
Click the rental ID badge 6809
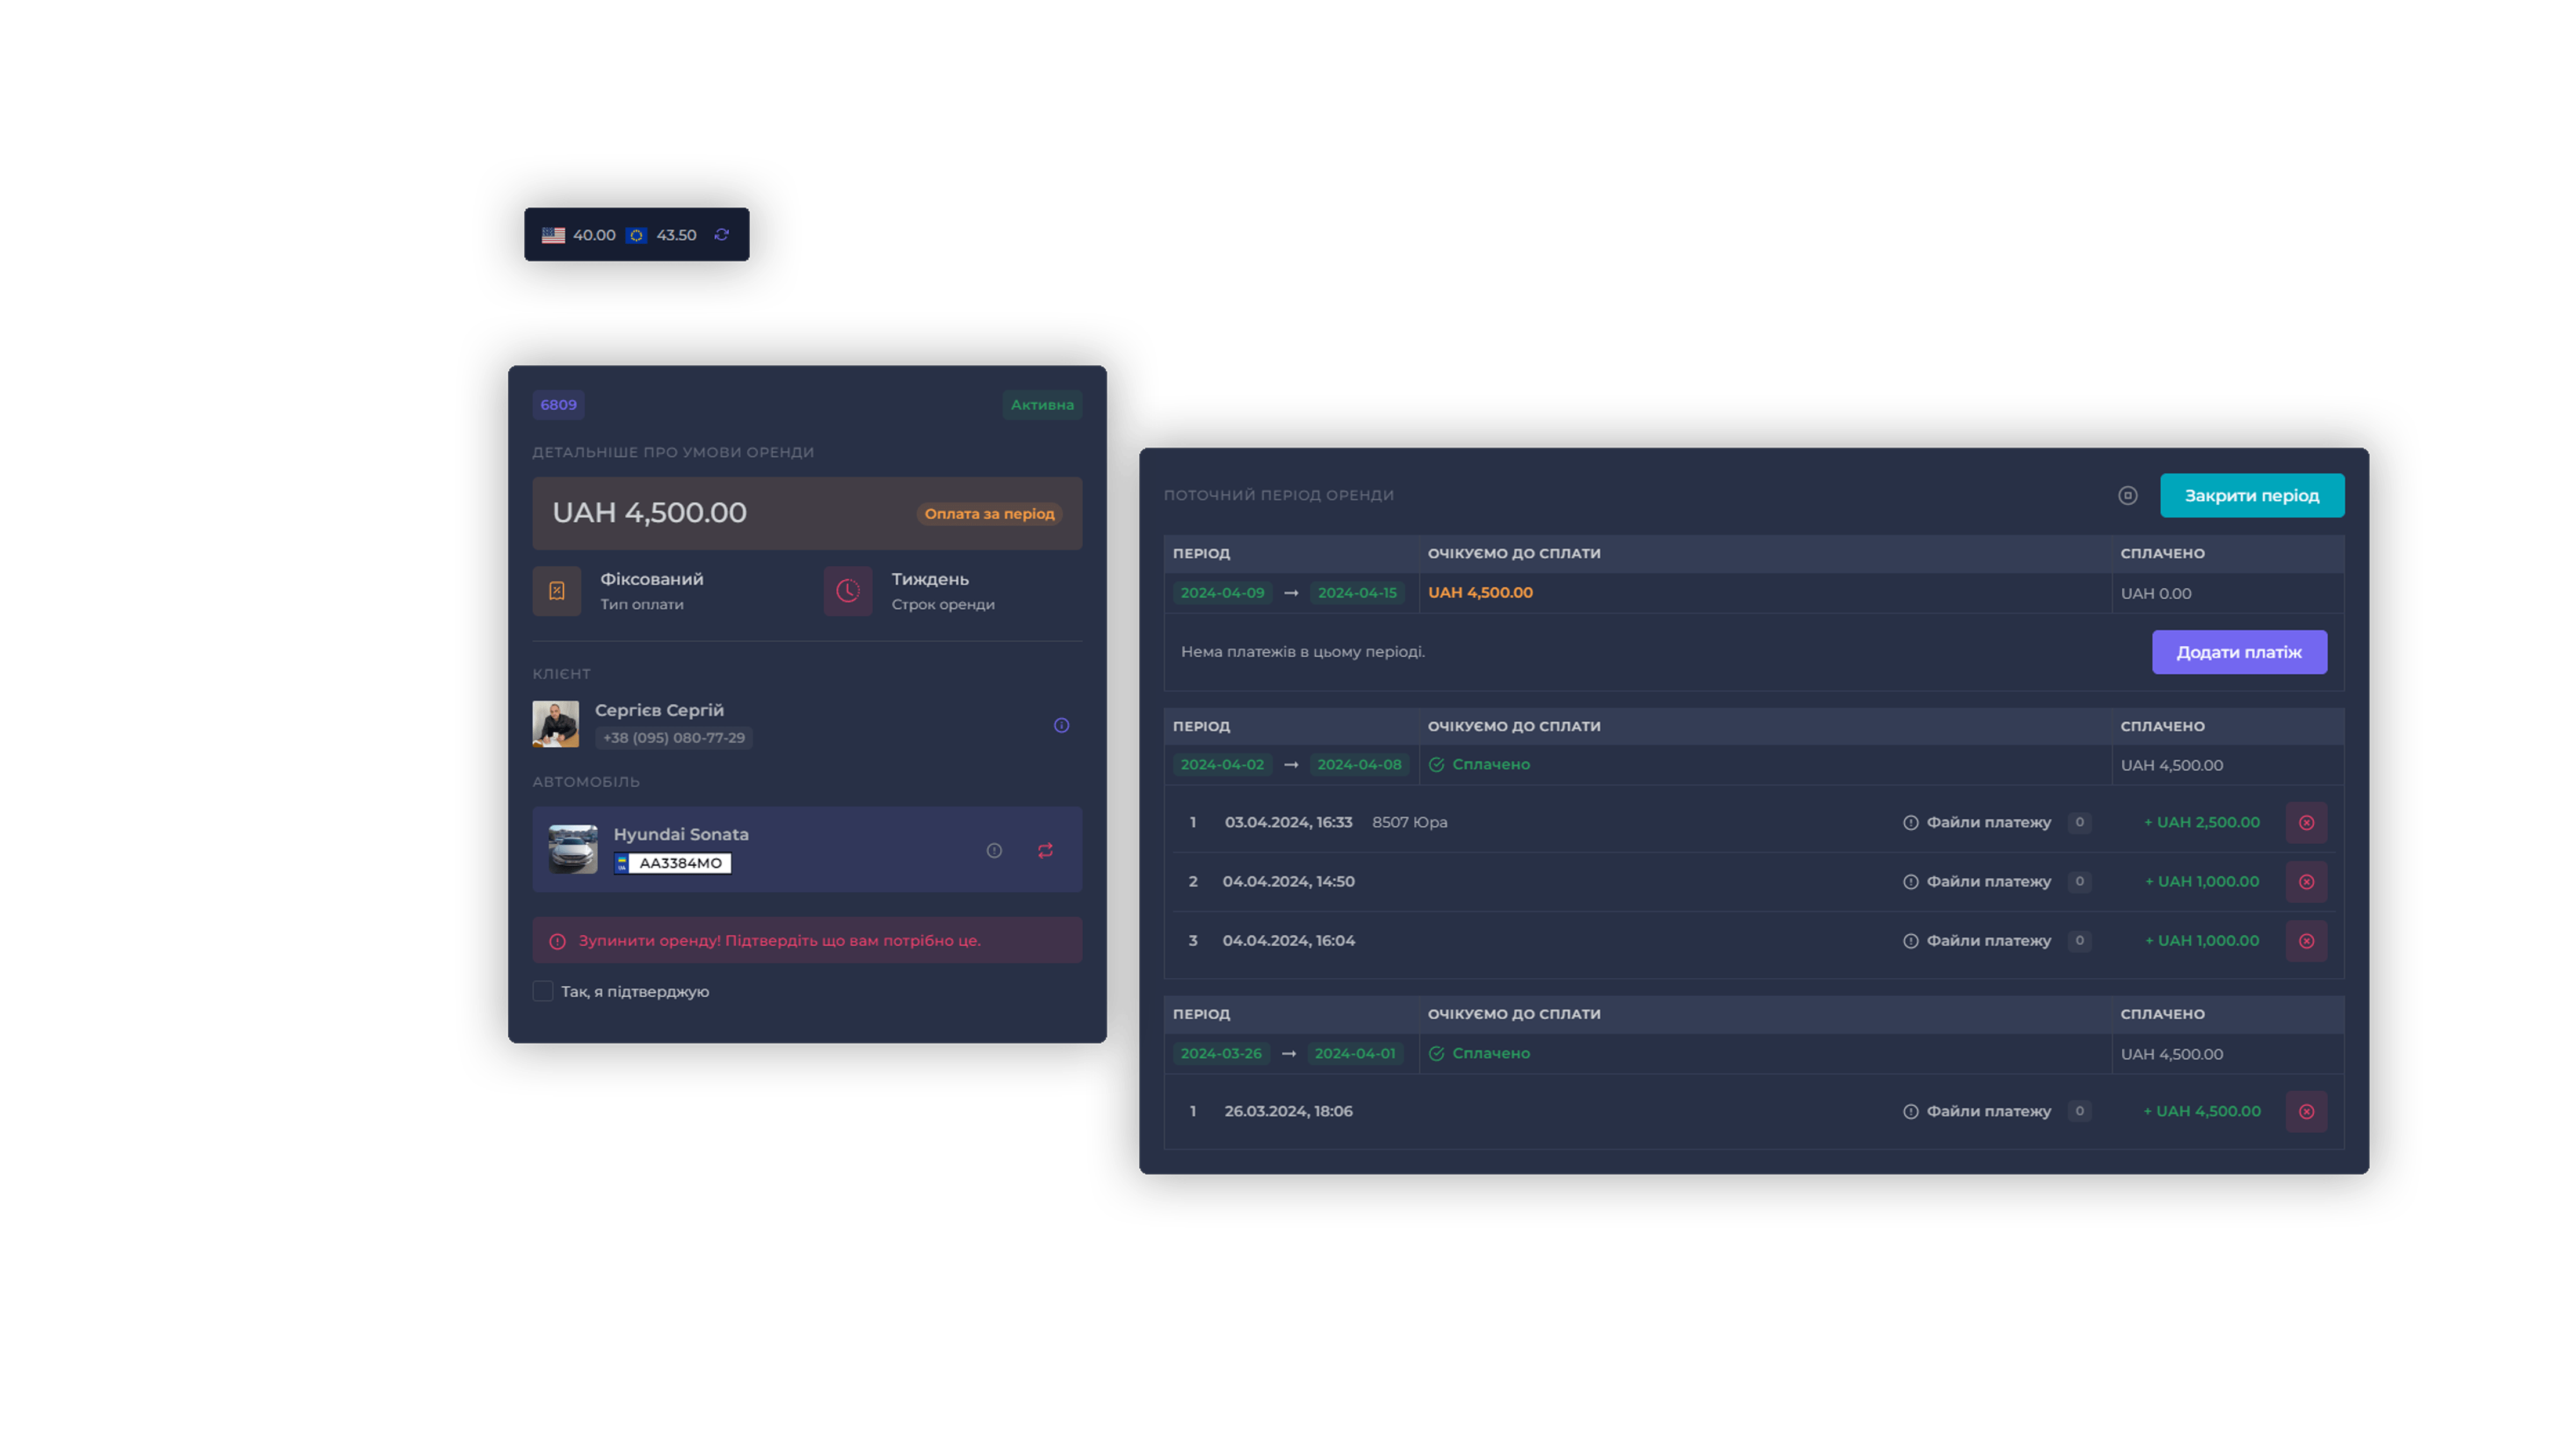pyautogui.click(x=558, y=405)
